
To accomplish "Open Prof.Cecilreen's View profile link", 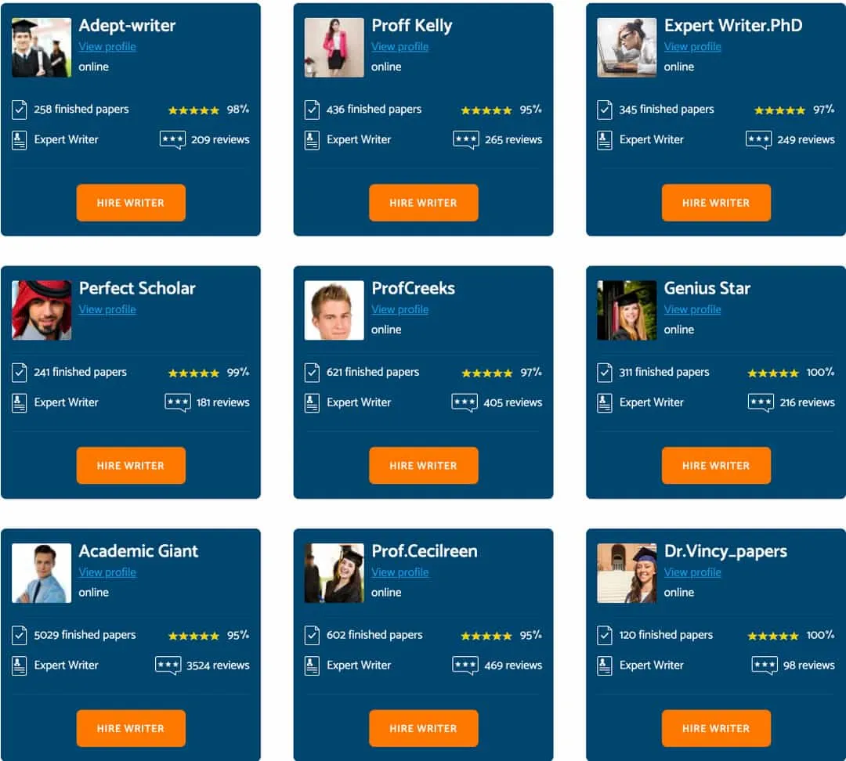I will [399, 572].
